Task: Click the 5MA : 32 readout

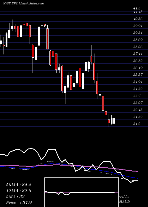Action: [x=15, y=197]
